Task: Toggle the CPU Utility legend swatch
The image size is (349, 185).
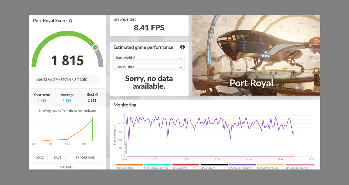Action: 214,165
